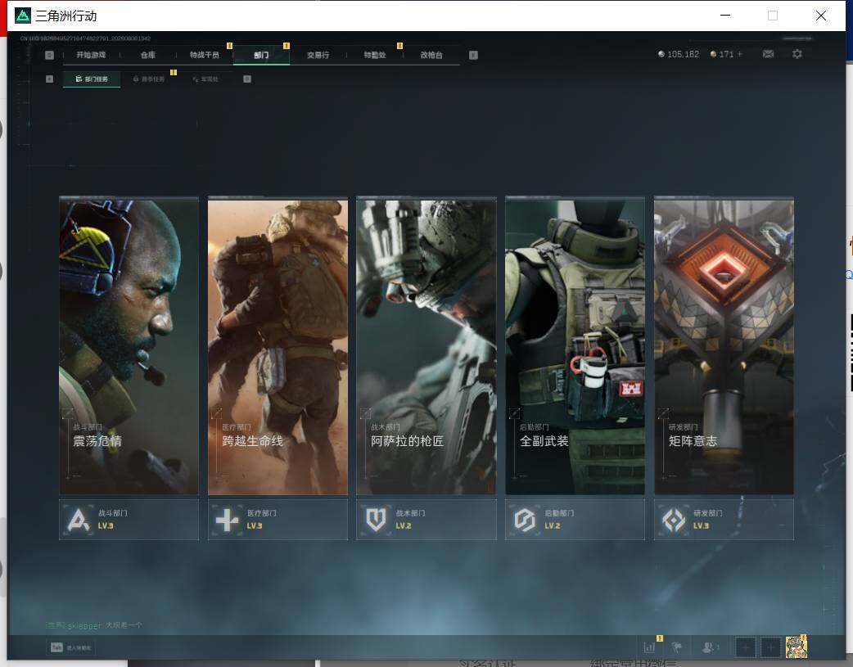Screen dimensions: 853x667
Task: Switch to the 改枪台 tab
Action: [x=431, y=55]
